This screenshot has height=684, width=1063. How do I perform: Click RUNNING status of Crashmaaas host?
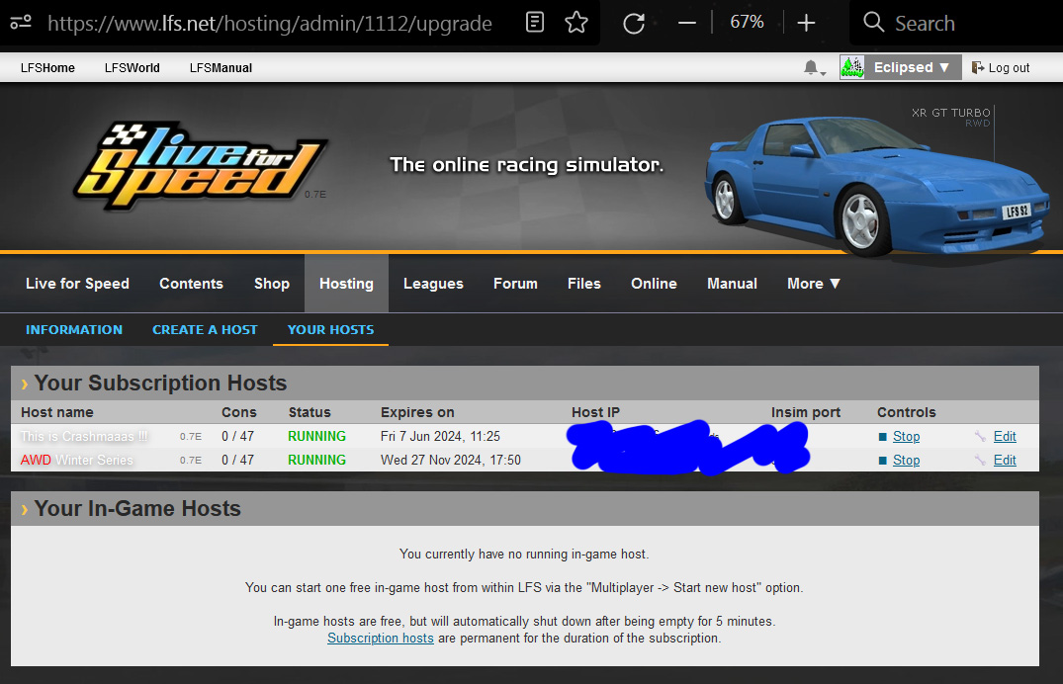click(x=316, y=437)
